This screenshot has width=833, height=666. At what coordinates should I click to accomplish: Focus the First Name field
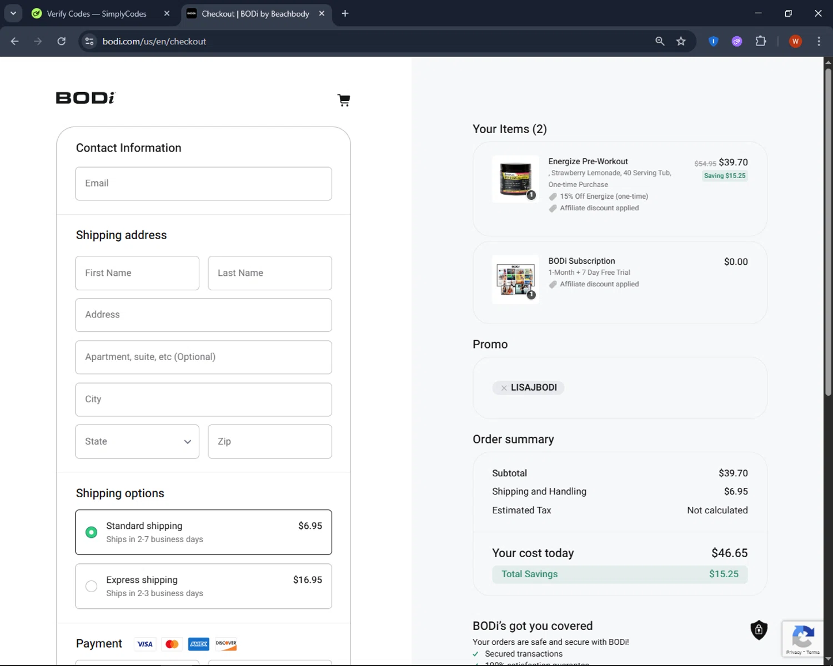(x=137, y=273)
